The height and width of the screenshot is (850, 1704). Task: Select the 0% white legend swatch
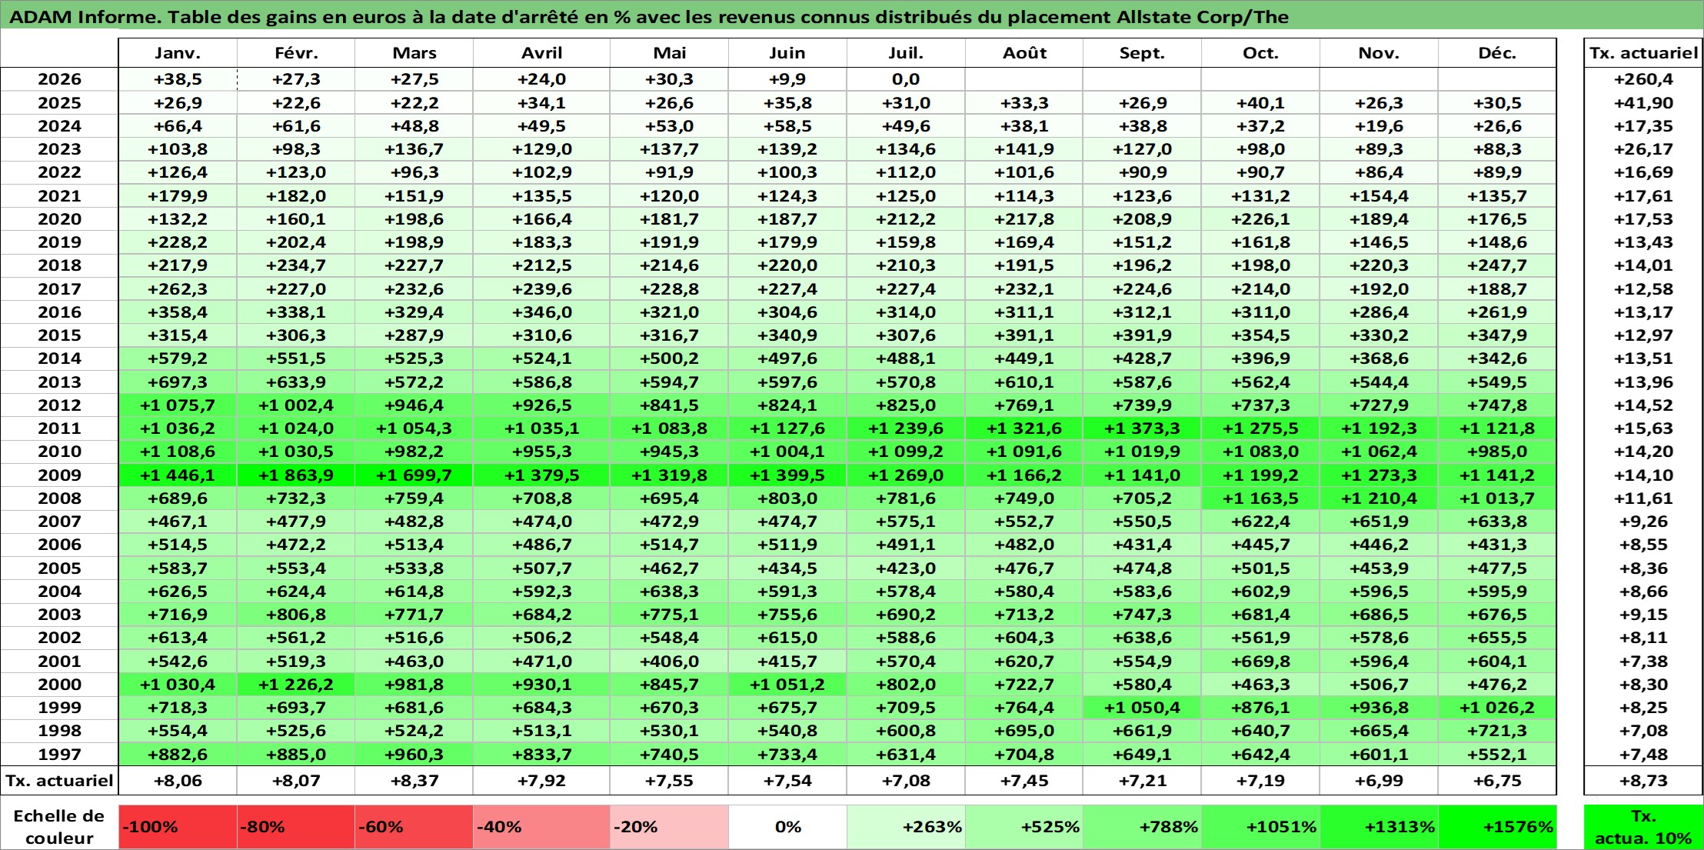click(x=788, y=827)
